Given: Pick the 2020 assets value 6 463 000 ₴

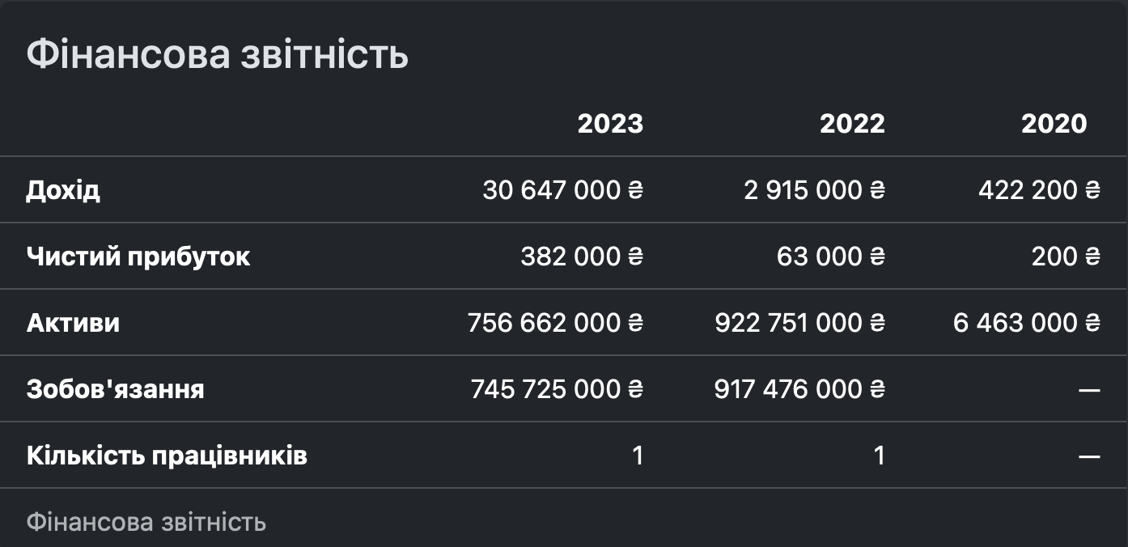Looking at the screenshot, I should click(x=1027, y=323).
